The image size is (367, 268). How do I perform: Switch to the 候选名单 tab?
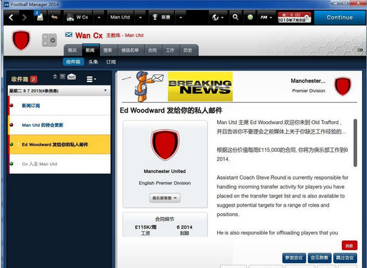pyautogui.click(x=130, y=50)
